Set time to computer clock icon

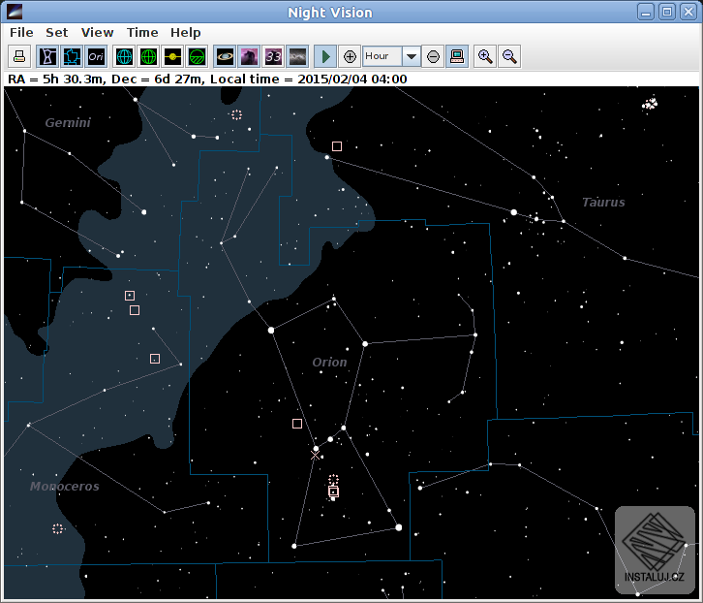tap(457, 56)
